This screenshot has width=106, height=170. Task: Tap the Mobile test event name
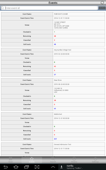click(x=58, y=114)
